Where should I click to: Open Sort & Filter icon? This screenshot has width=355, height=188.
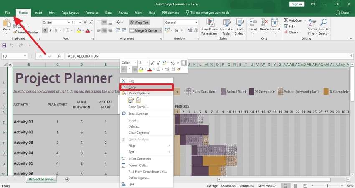tap(312, 23)
